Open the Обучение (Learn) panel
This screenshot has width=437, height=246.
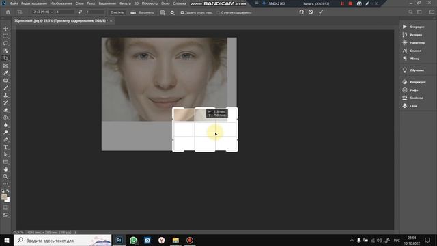click(413, 70)
